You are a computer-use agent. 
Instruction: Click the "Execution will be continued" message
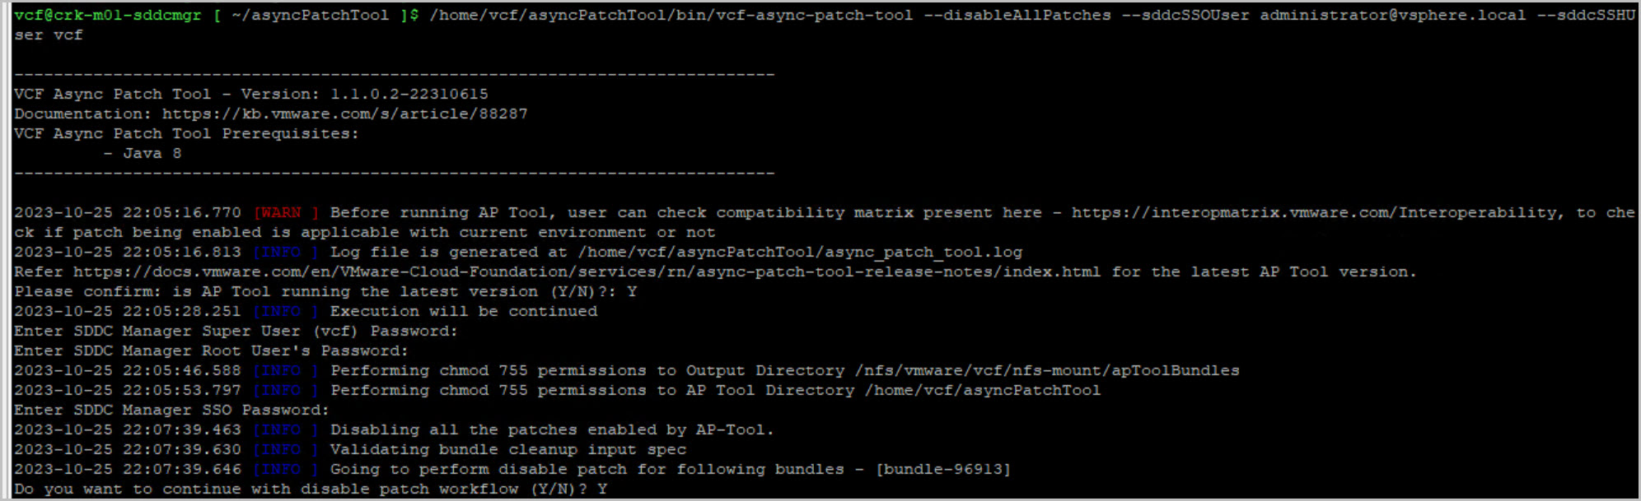point(464,311)
